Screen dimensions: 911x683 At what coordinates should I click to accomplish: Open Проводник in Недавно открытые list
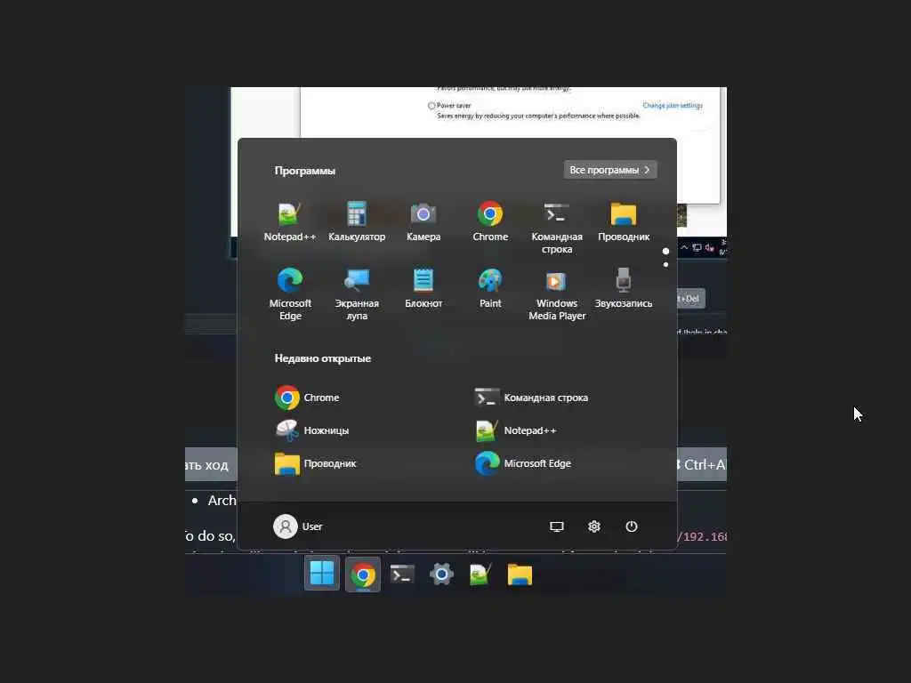coord(316,463)
